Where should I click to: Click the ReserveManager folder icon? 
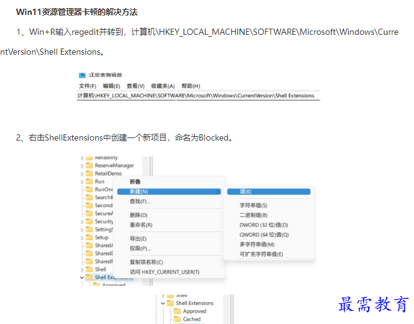click(90, 165)
